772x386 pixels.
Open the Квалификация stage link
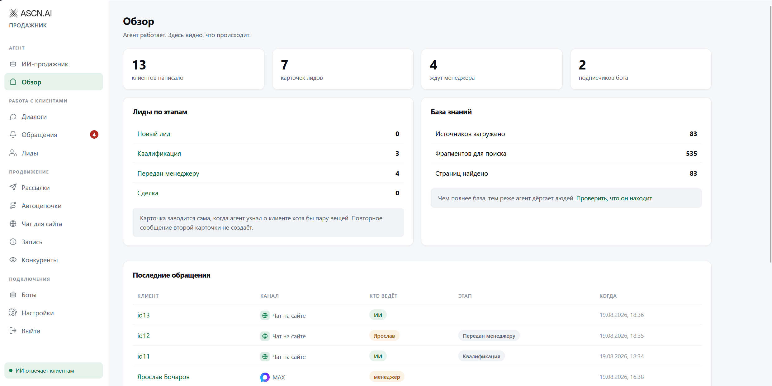[159, 154]
